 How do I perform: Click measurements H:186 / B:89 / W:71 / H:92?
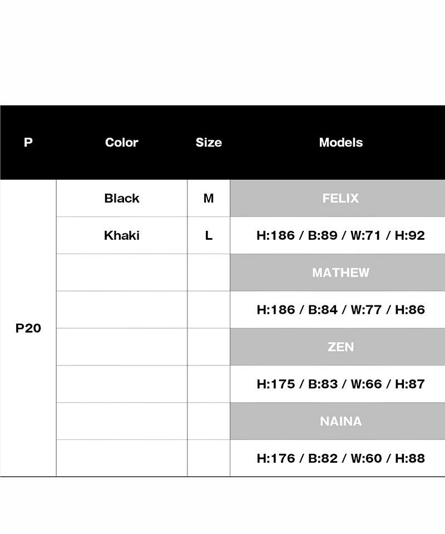pos(340,235)
